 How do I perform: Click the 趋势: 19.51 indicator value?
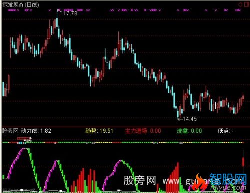pyautogui.click(x=99, y=131)
